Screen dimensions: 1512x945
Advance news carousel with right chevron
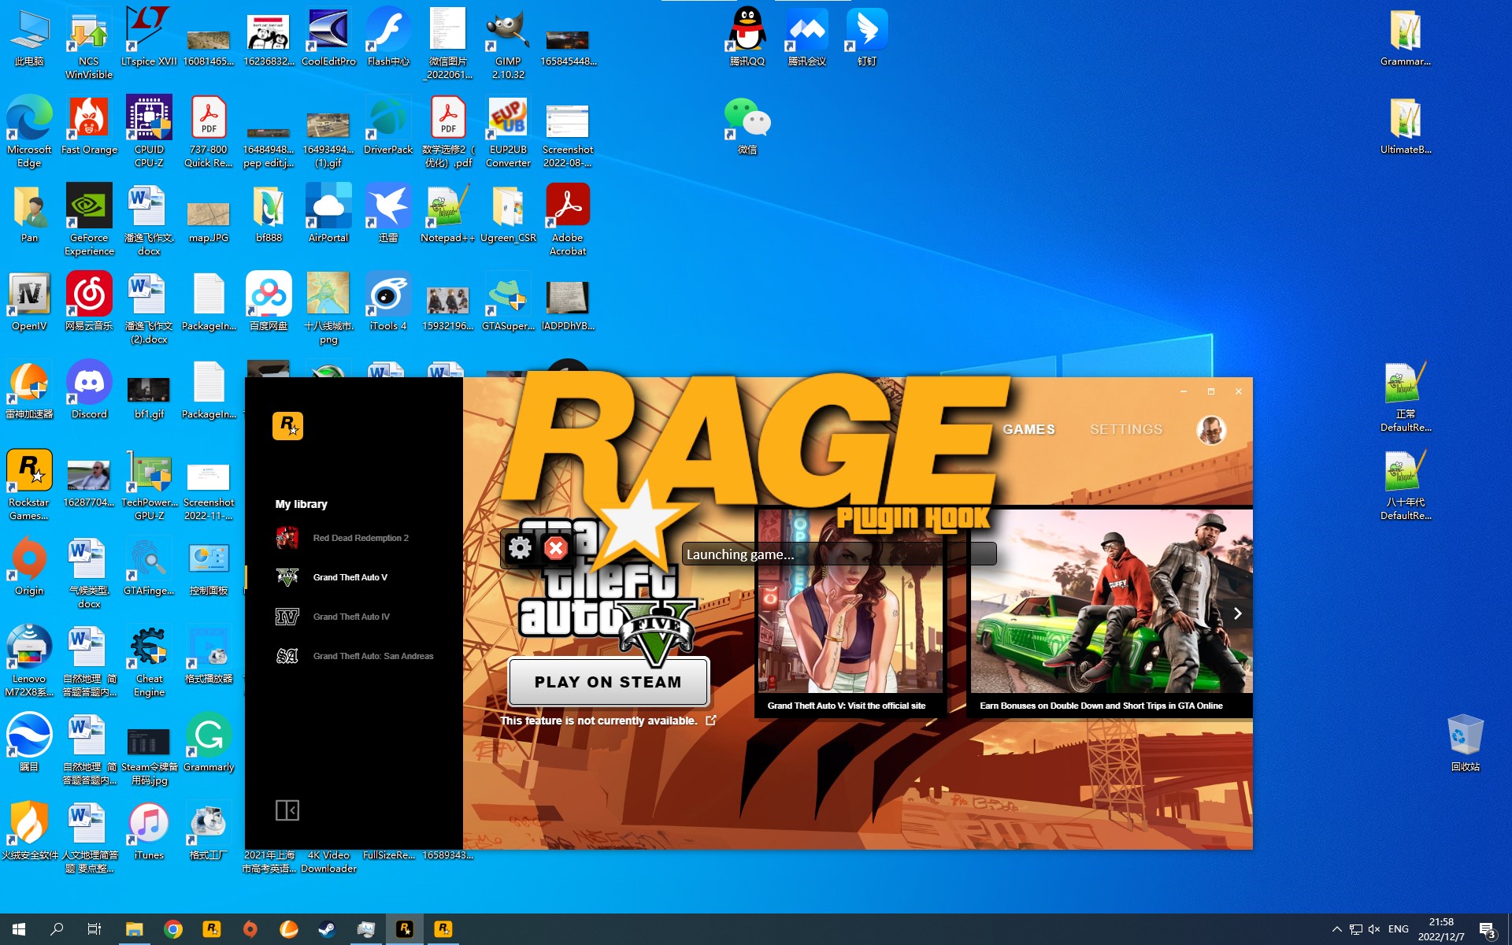coord(1237,613)
